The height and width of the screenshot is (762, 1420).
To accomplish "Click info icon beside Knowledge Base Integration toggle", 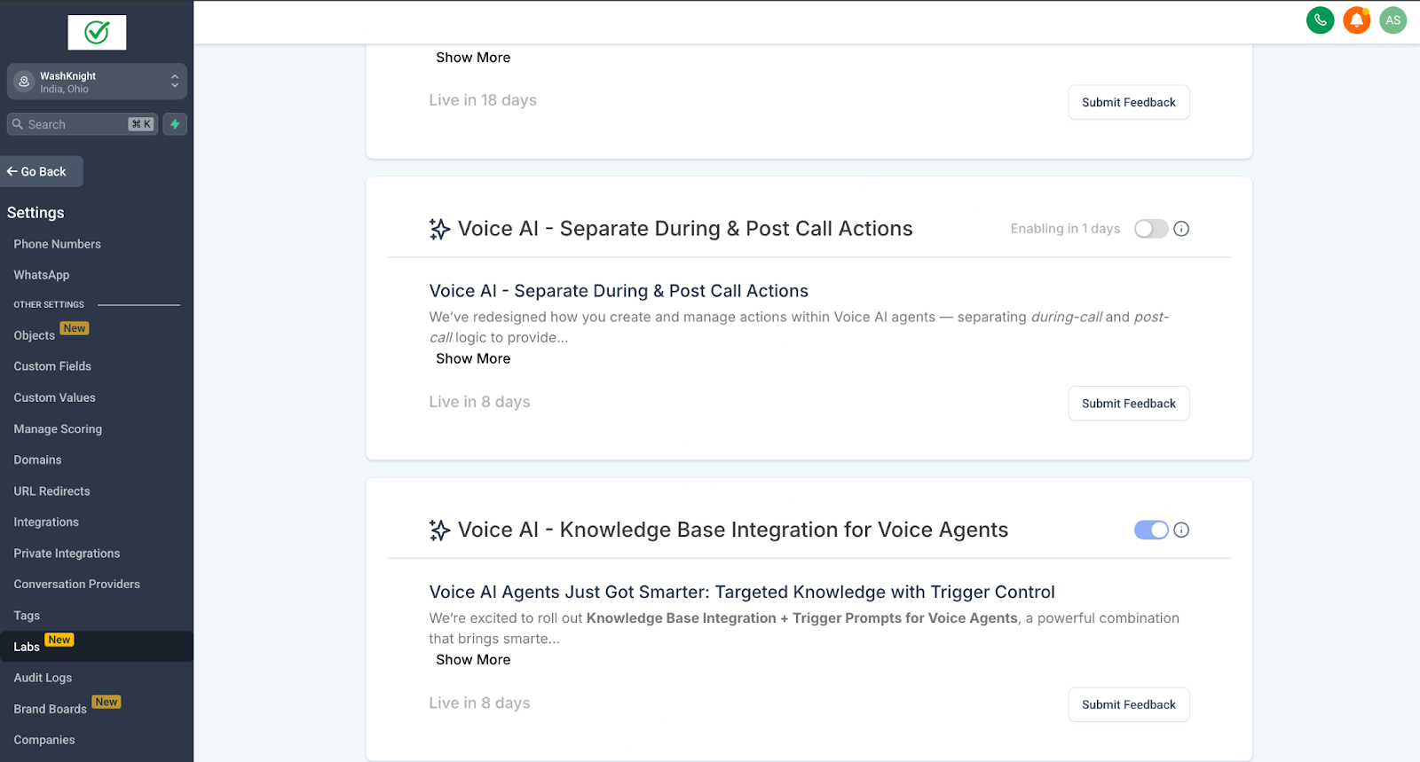I will (x=1181, y=530).
